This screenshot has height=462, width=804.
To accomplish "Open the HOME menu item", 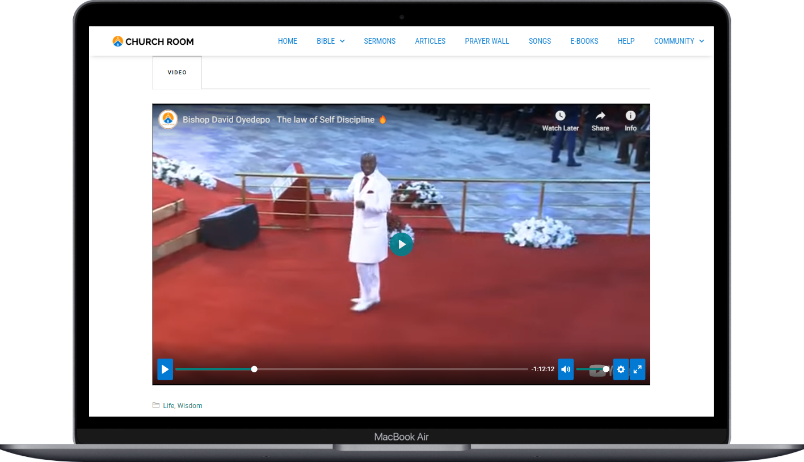I will pos(288,41).
